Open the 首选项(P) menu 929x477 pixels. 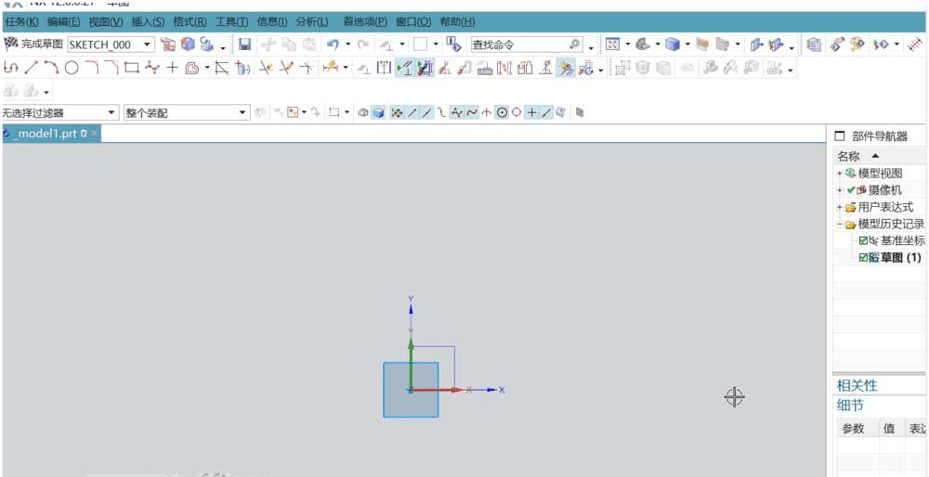[365, 22]
